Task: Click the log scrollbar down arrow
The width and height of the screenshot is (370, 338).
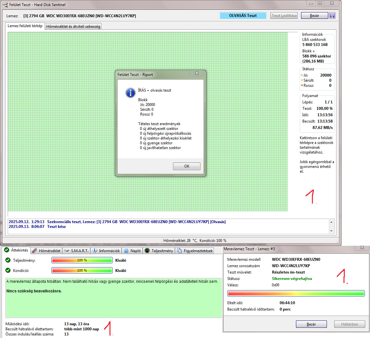Action: (331, 231)
